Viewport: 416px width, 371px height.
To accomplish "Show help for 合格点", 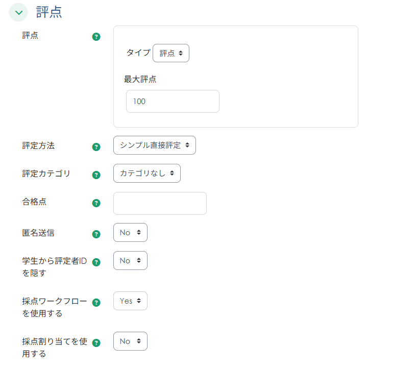I will (x=96, y=203).
